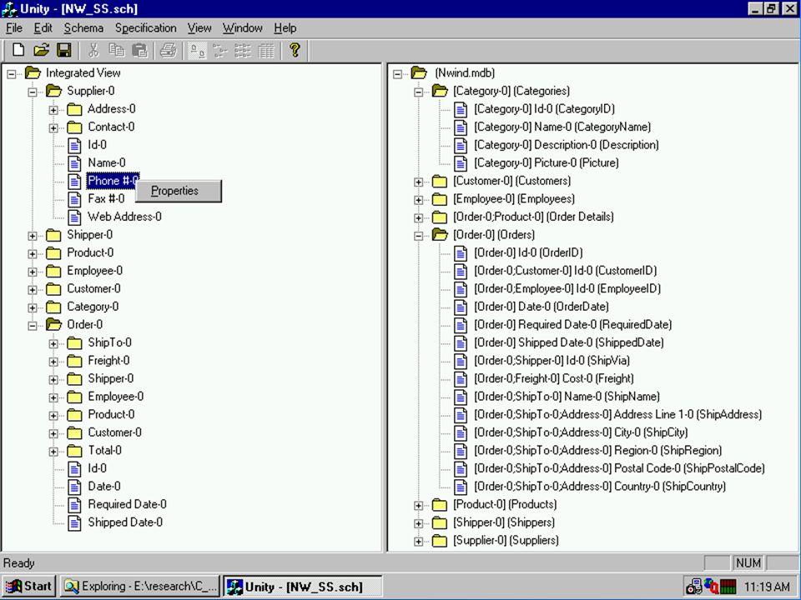Click the Supplier-0 open folder icon
Image resolution: width=801 pixels, height=600 pixels.
[53, 91]
